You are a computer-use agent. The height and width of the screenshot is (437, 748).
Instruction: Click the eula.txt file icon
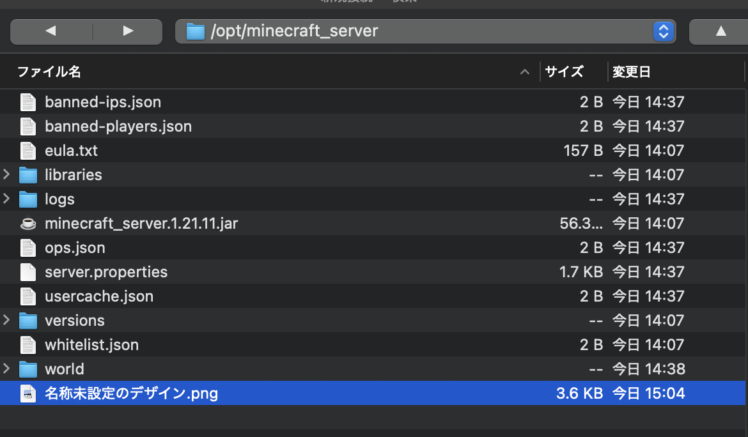pos(28,151)
